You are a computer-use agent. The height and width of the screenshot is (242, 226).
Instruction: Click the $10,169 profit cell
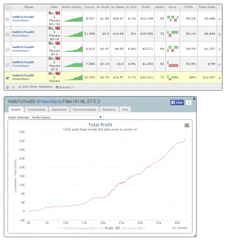(147, 19)
